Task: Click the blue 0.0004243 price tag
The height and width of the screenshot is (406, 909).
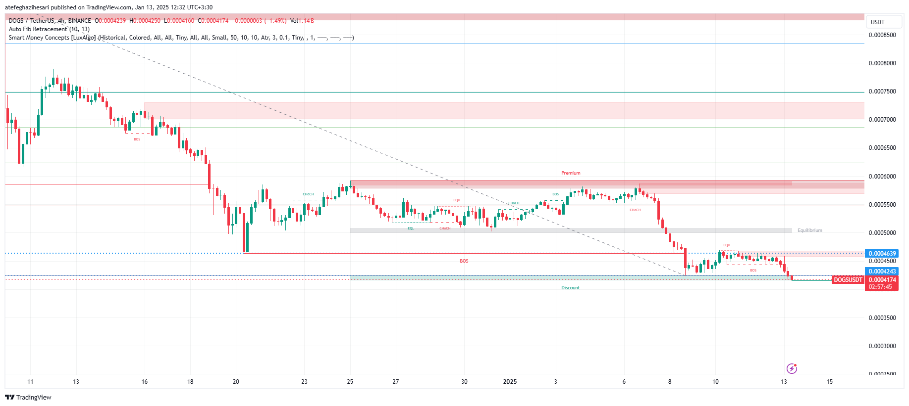Action: 882,271
